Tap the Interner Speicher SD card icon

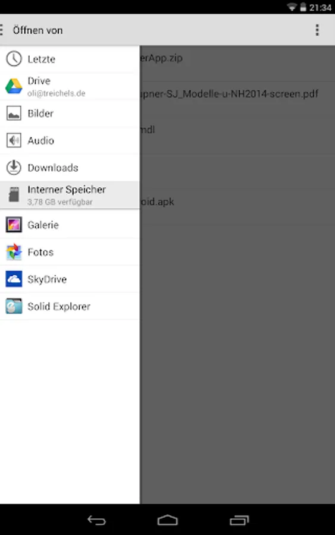tap(14, 195)
